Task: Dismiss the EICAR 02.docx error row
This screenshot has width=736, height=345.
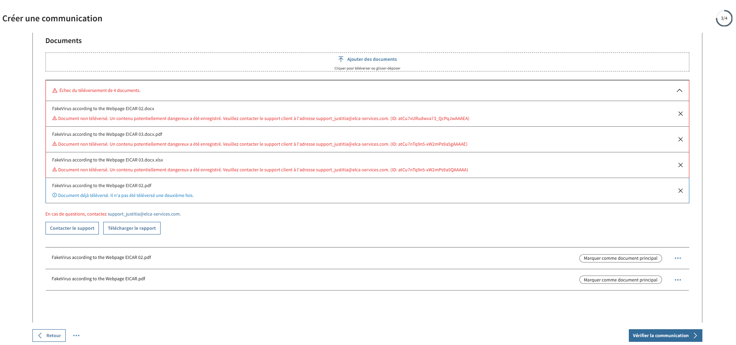Action: 681,114
